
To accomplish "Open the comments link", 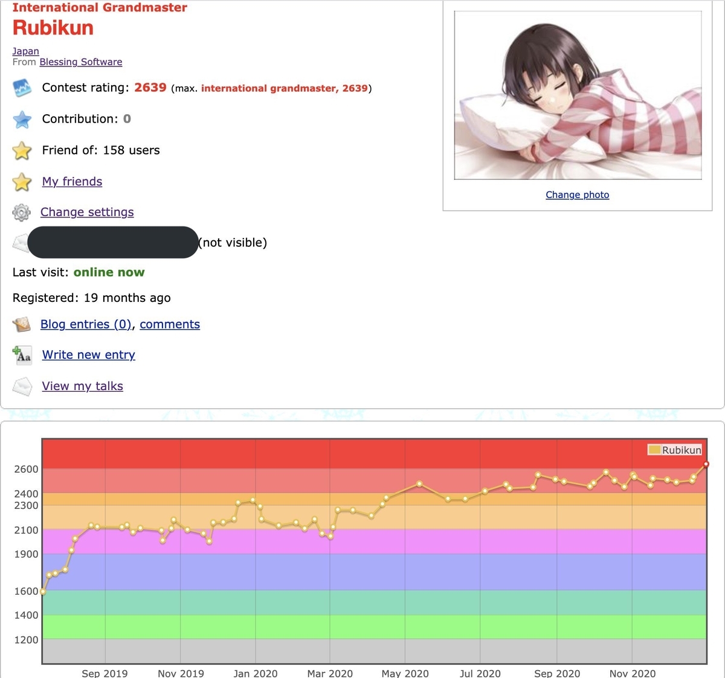I will click(x=170, y=325).
